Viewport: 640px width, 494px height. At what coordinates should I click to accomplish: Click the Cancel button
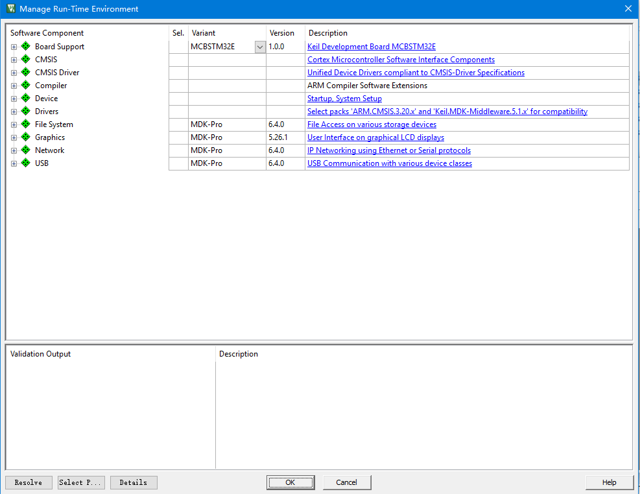[346, 482]
